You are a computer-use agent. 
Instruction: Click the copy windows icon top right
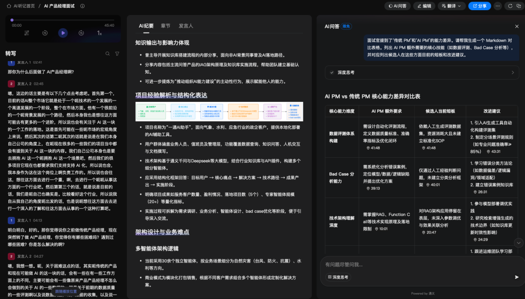coord(519,6)
